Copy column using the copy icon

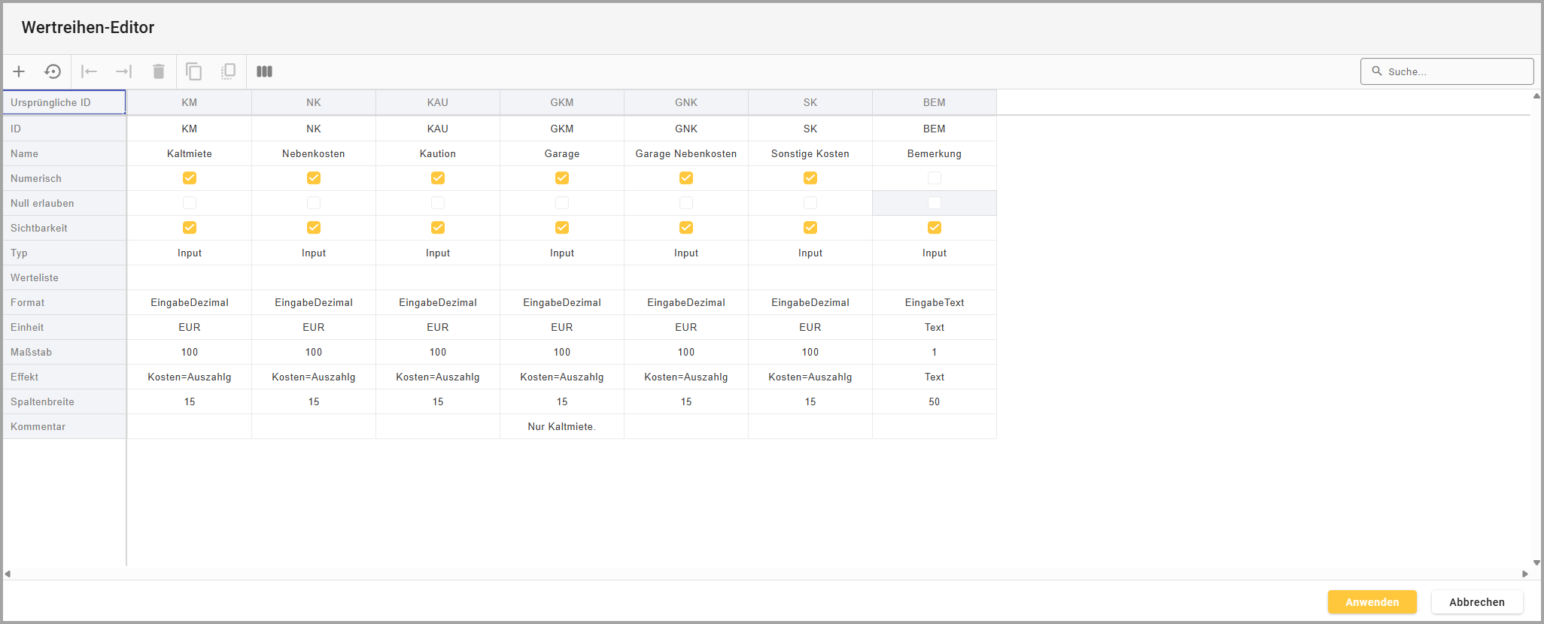(193, 71)
